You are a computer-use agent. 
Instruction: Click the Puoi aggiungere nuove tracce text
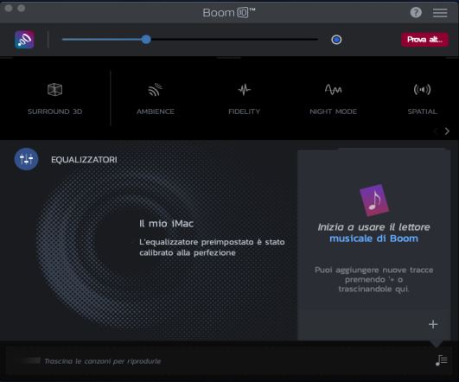click(x=373, y=279)
